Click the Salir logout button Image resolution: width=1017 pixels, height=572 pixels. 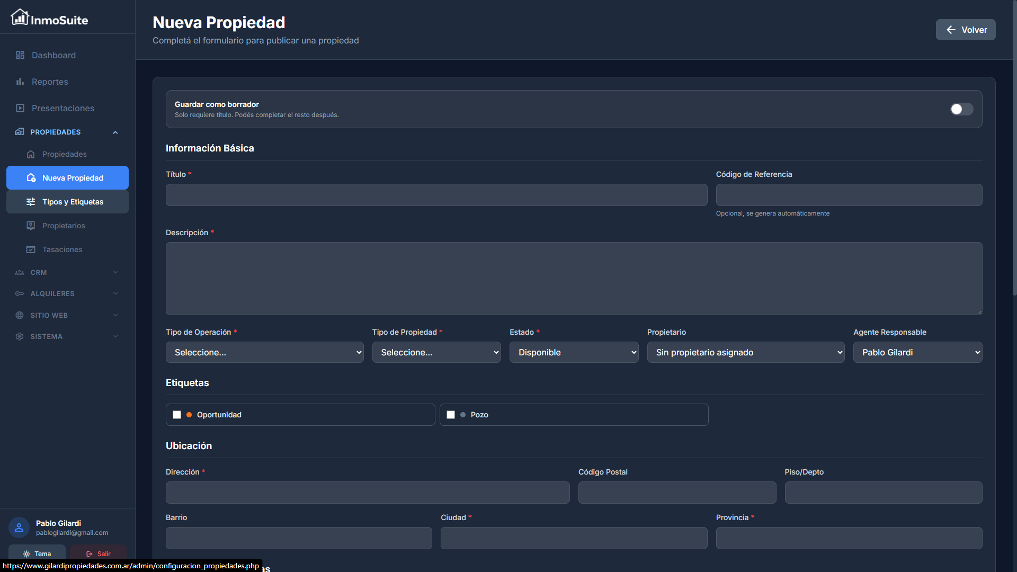tap(99, 553)
